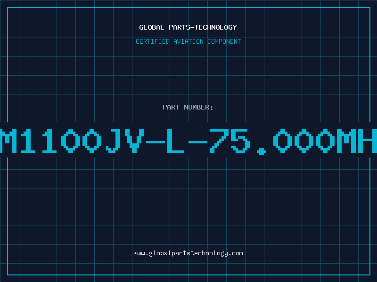Click the "CERTIFIED AVIATION COMPONENT" subtitle
The height and width of the screenshot is (282, 377).
click(x=188, y=41)
